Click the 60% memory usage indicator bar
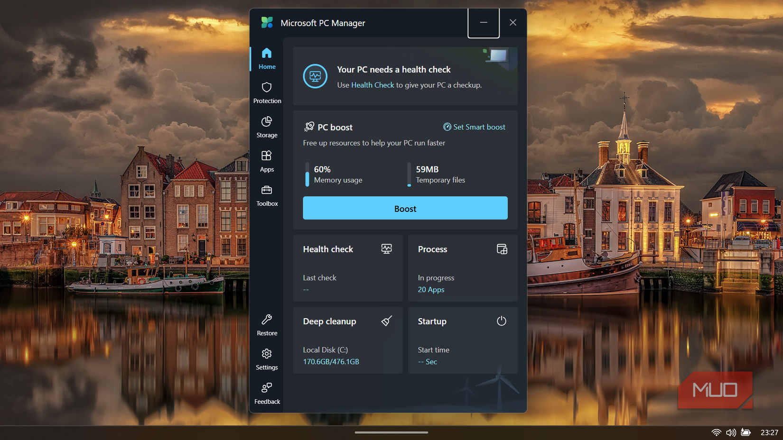 pos(307,174)
